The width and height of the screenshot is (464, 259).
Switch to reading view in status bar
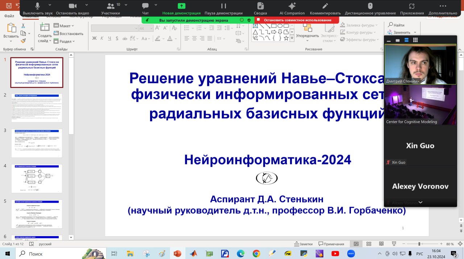point(381,244)
